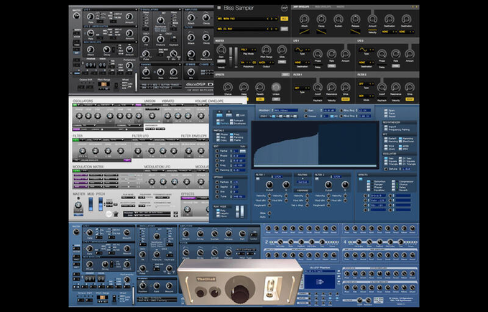Screen dimensions: 488x312
Task: Click the yellow BOOST button under Filter 1 Drive
Action: point(345,99)
